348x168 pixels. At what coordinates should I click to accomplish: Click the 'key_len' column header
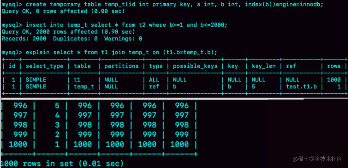point(264,66)
